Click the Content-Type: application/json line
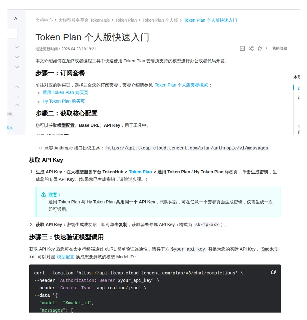 90,288
